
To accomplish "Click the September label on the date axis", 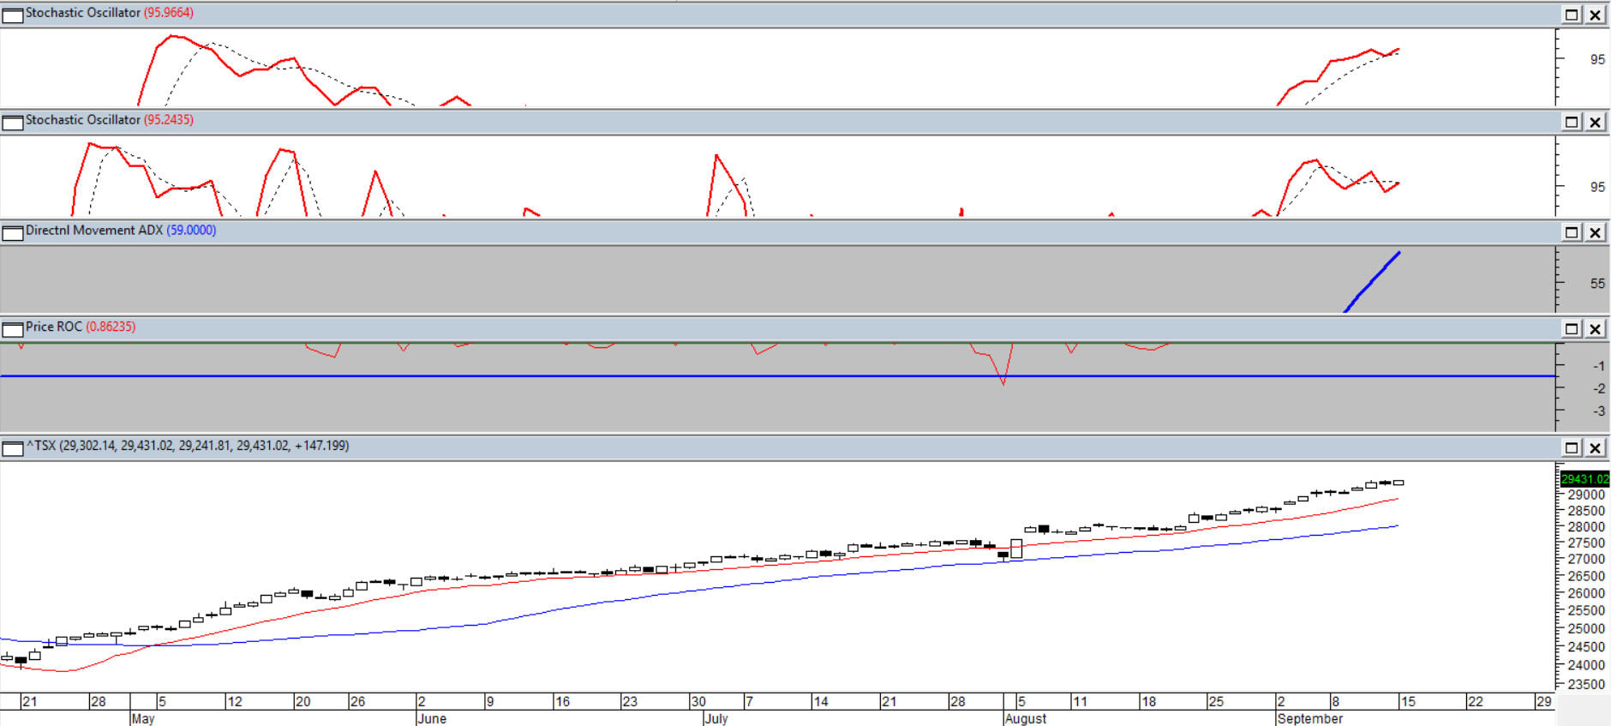I will pos(1309,718).
